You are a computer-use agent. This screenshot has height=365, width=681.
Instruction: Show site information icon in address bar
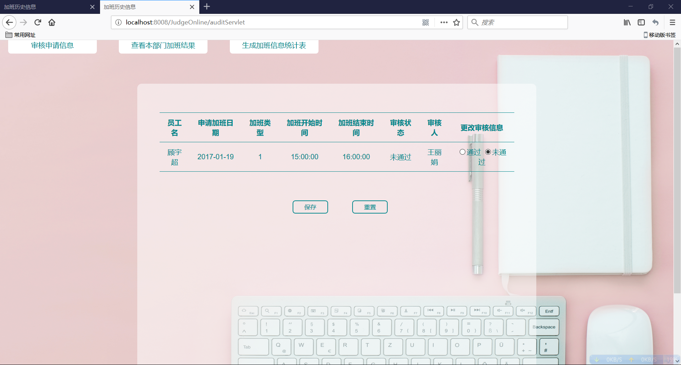click(118, 22)
